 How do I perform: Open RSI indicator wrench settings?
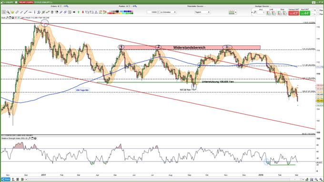point(30,138)
